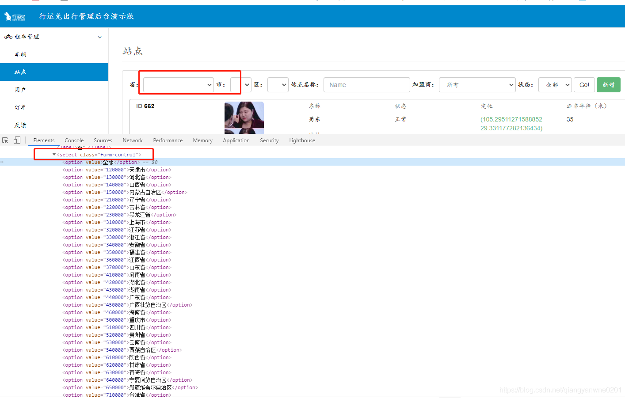Viewport: 625px width, 398px height.
Task: Switch to the Sources tab
Action: click(103, 140)
